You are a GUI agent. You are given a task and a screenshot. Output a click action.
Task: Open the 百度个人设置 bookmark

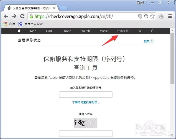click(x=30, y=24)
